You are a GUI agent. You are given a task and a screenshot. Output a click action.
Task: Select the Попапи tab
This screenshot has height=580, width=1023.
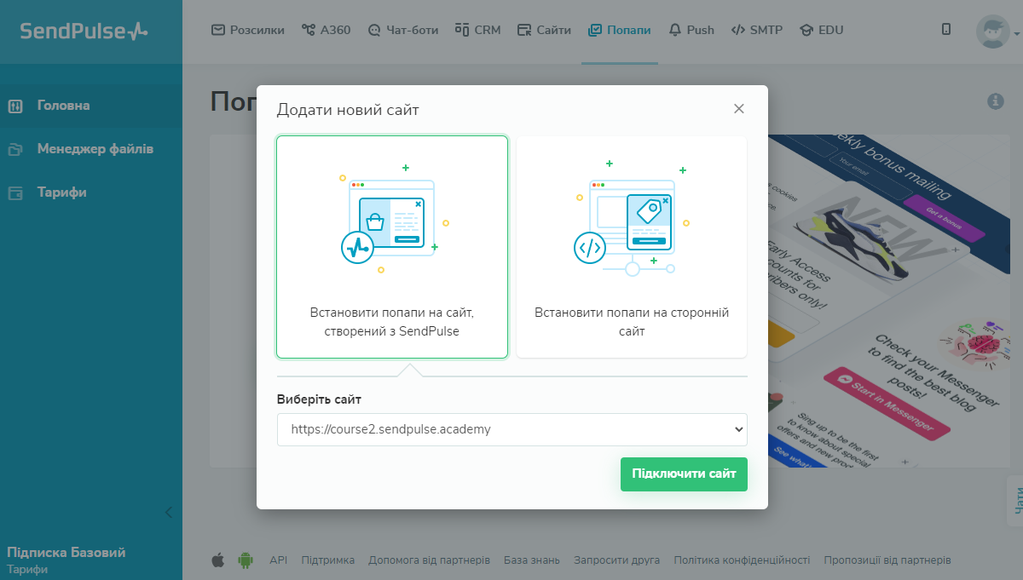pos(620,30)
